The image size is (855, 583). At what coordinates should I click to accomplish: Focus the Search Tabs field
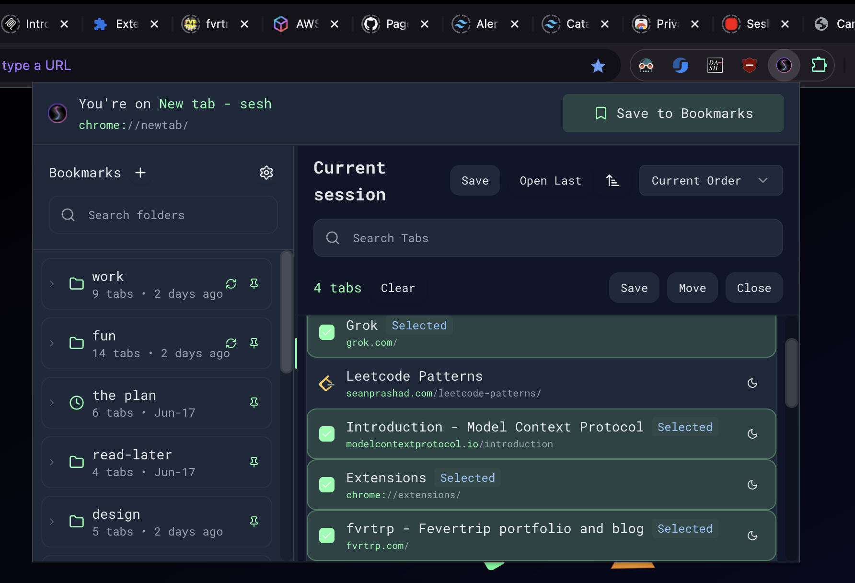tap(548, 238)
